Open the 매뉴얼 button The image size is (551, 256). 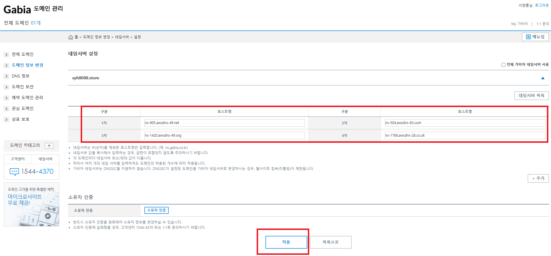(535, 37)
